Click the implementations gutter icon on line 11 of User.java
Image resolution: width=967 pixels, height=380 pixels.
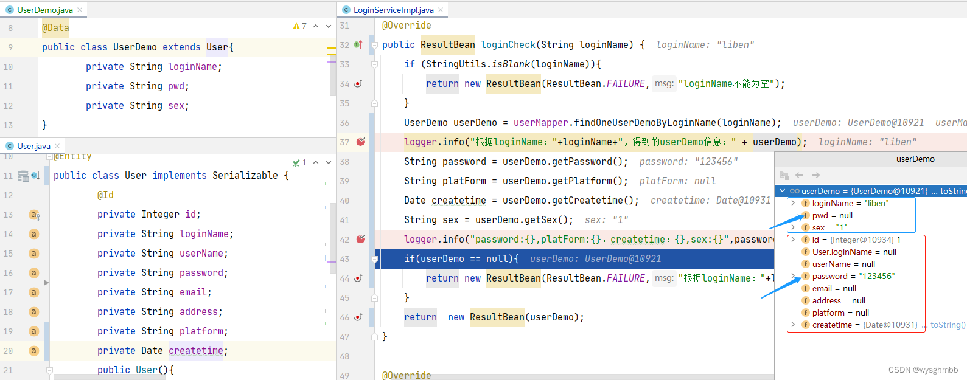tap(35, 176)
